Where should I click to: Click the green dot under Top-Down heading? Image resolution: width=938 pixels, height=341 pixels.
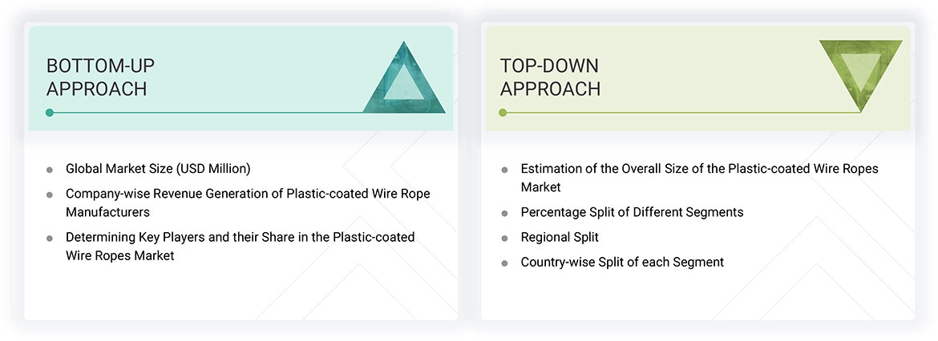point(503,113)
